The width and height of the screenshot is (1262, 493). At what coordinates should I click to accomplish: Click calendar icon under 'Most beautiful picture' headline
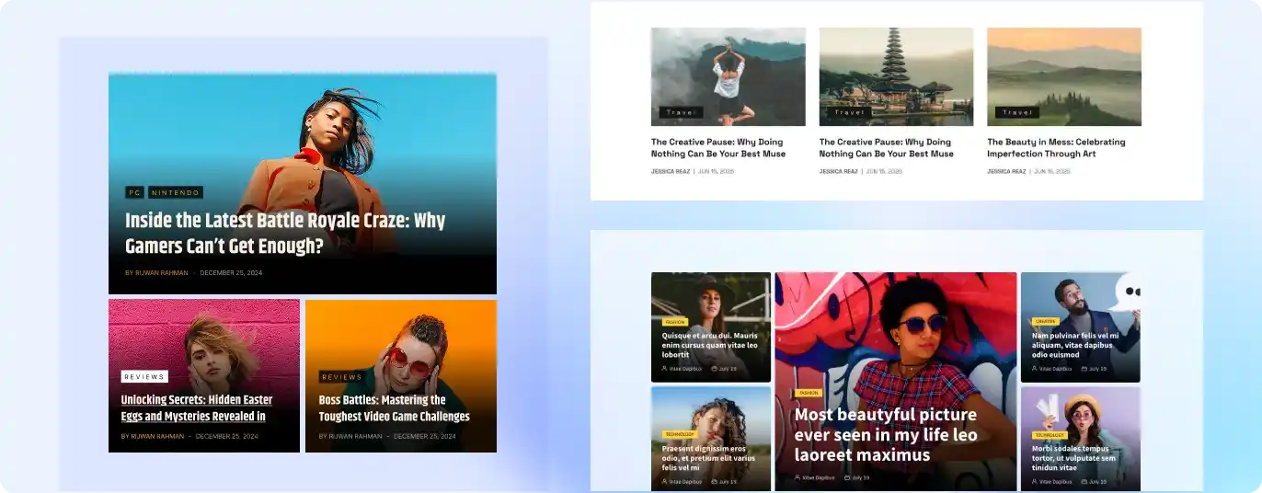pyautogui.click(x=847, y=477)
